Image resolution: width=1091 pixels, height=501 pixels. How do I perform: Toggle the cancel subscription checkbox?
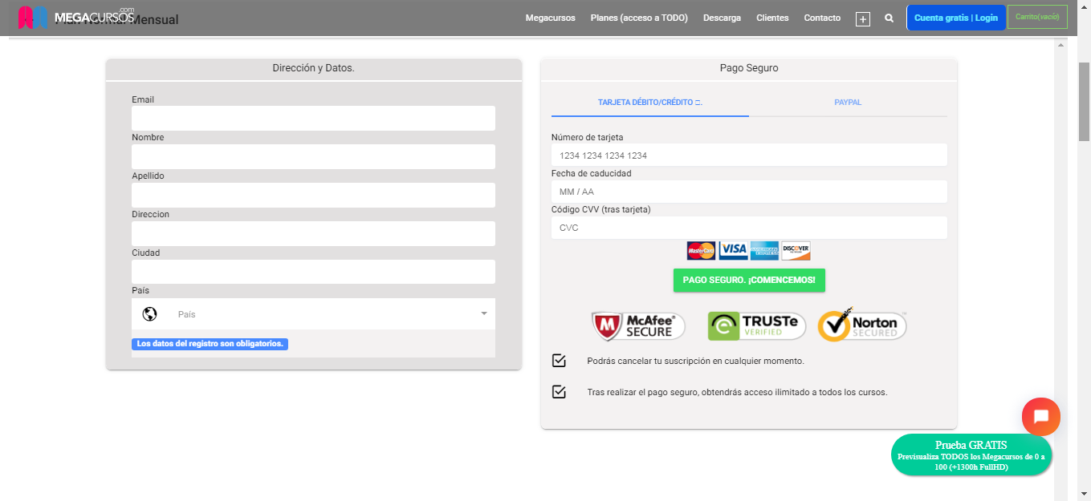tap(560, 361)
